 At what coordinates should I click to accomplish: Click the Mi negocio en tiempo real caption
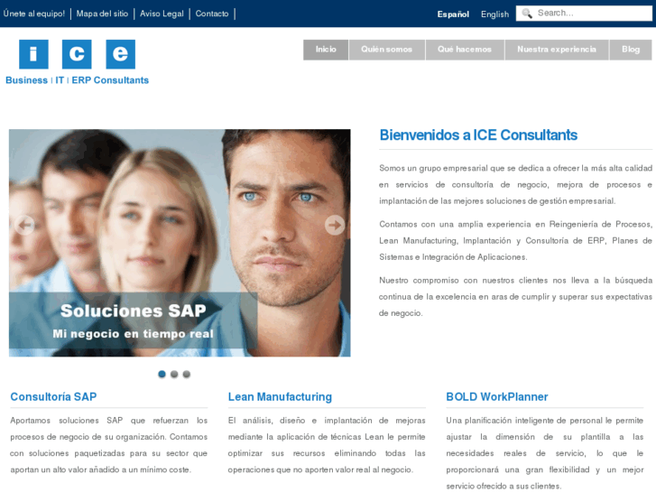(133, 334)
